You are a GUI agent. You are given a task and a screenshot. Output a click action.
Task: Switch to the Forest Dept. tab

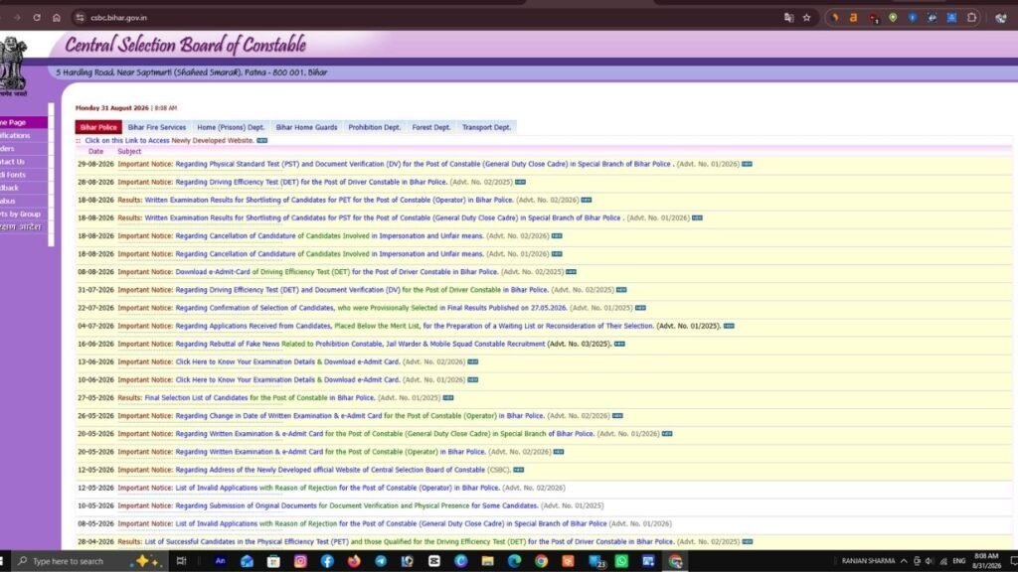pos(431,127)
